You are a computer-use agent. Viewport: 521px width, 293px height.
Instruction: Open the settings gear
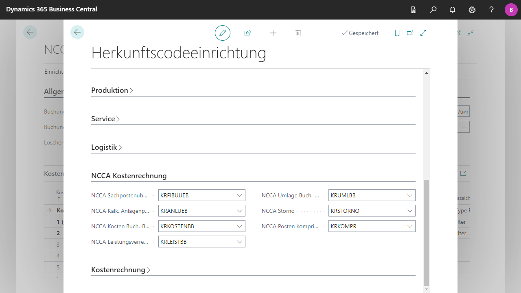tap(472, 10)
